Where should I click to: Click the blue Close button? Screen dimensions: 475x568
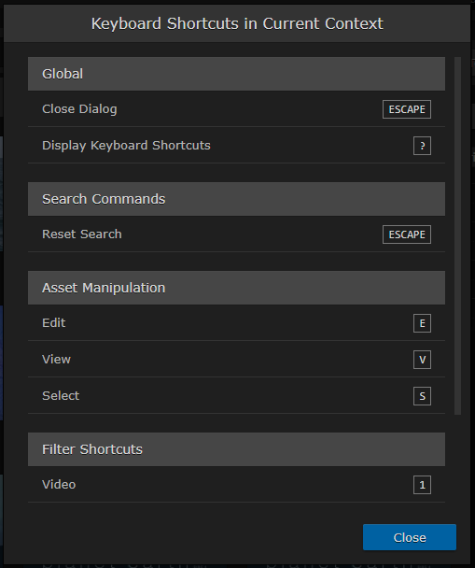tap(410, 537)
